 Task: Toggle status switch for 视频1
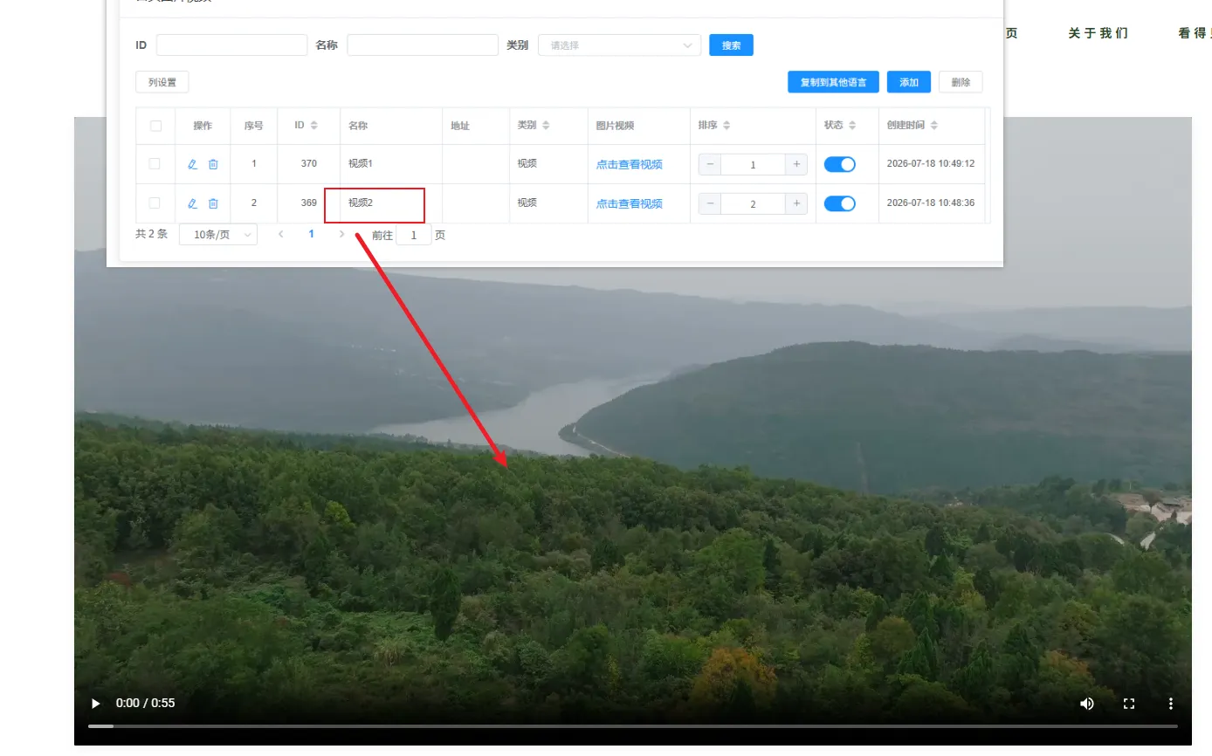click(840, 164)
